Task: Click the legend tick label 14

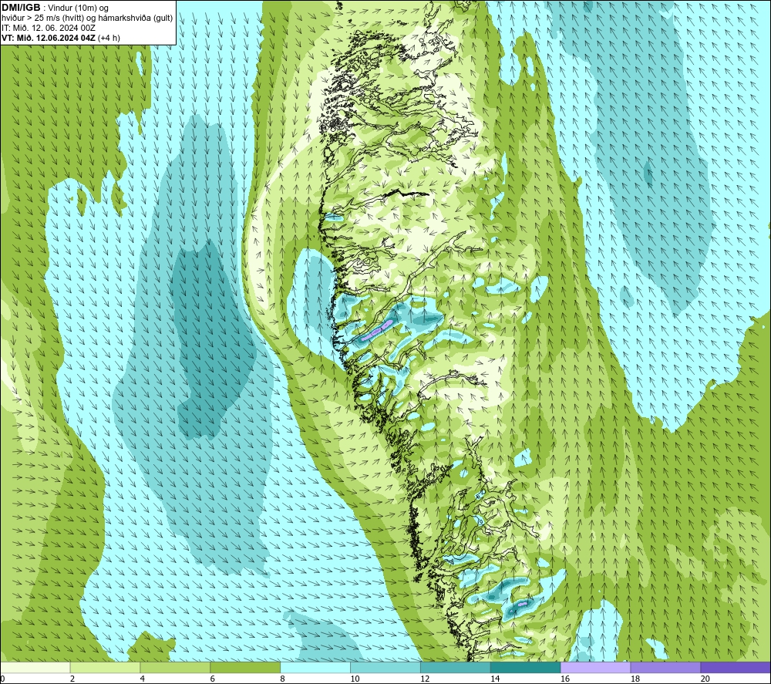Action: [495, 679]
